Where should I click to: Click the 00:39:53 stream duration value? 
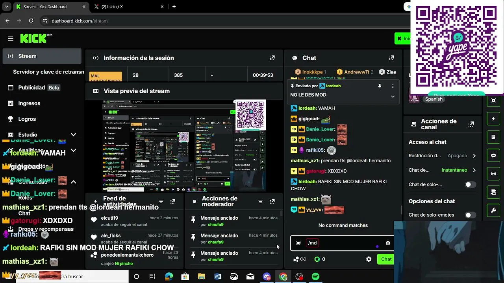(x=263, y=75)
